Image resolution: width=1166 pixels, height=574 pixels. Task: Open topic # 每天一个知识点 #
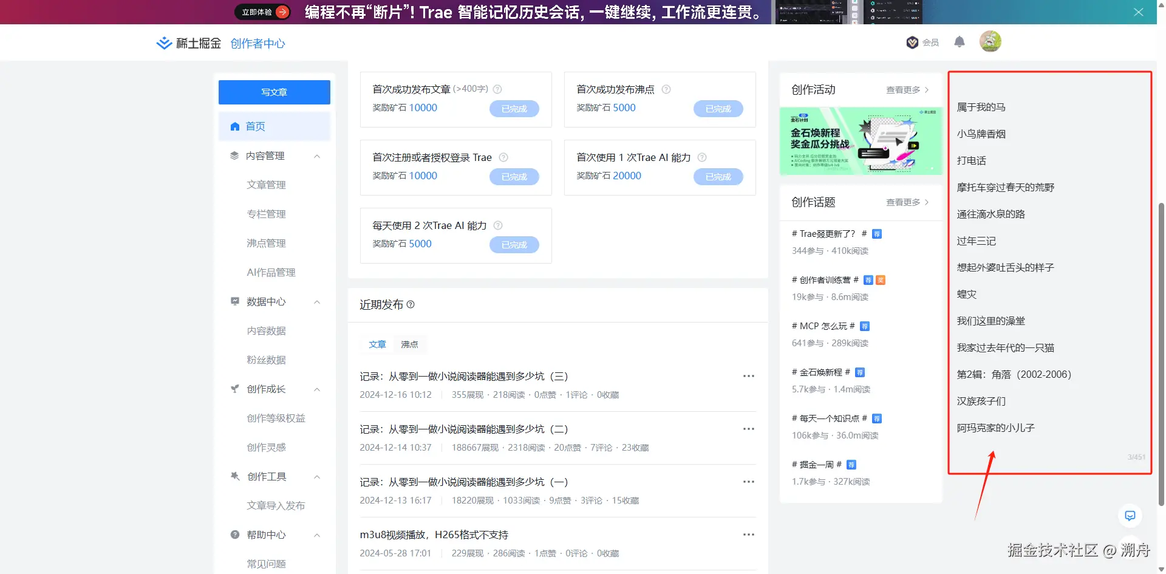830,419
